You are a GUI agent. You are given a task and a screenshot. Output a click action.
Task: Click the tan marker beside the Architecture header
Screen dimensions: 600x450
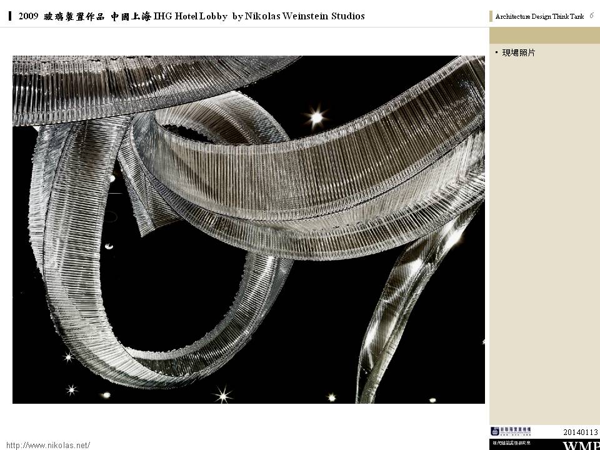491,17
